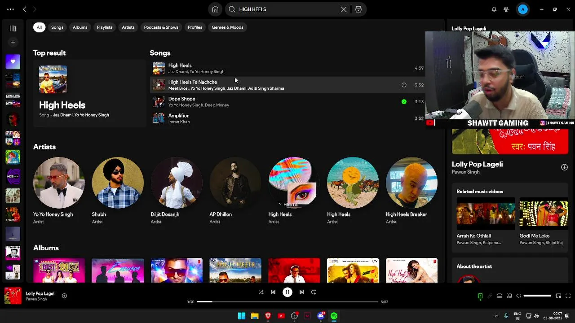Show hidden system tray icons
The image size is (575, 323).
coord(496,316)
